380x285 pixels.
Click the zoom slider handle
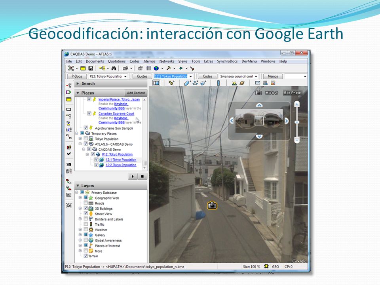(x=297, y=122)
